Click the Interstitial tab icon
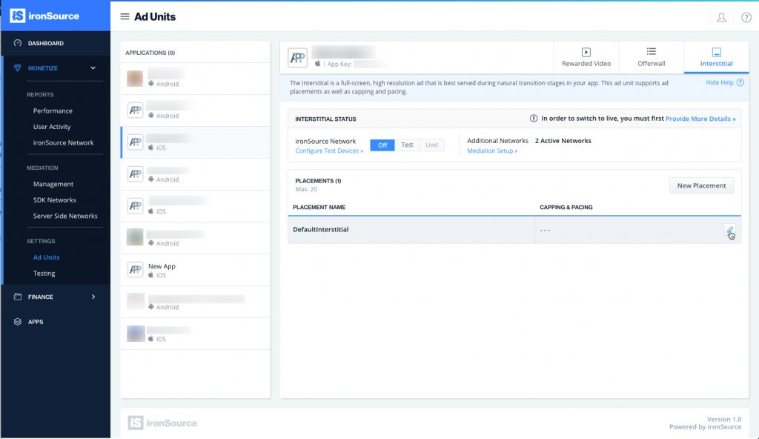 tap(717, 52)
